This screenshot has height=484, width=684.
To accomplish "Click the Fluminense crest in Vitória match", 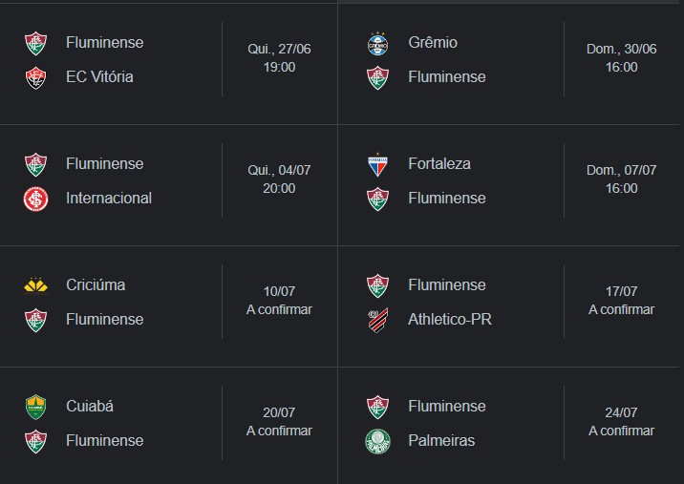I will [x=35, y=44].
